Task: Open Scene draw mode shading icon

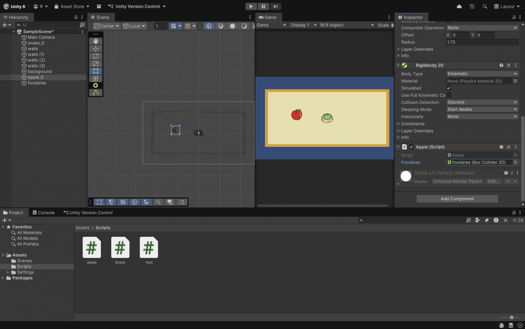Action: [x=220, y=26]
